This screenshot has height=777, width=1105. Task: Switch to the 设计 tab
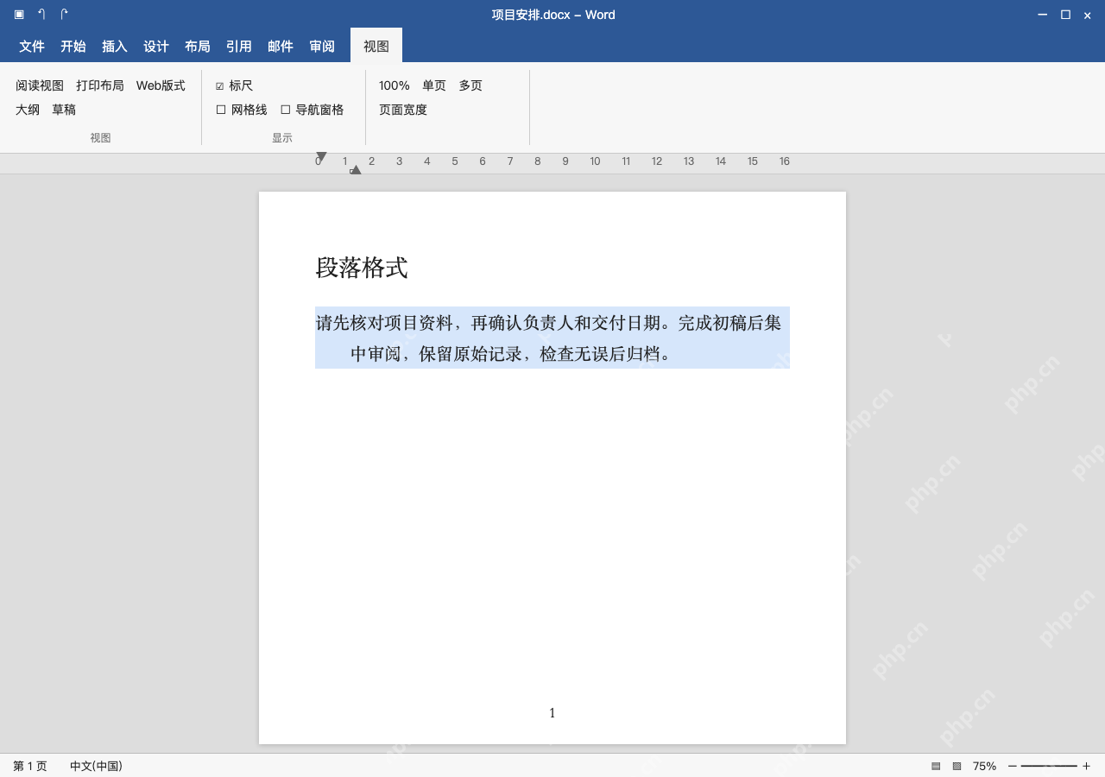[x=156, y=47]
